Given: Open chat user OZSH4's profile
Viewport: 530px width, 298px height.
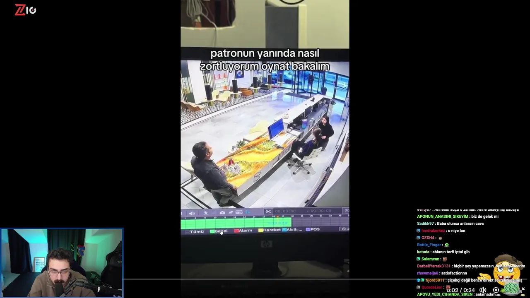Looking at the screenshot, I should click(428, 238).
